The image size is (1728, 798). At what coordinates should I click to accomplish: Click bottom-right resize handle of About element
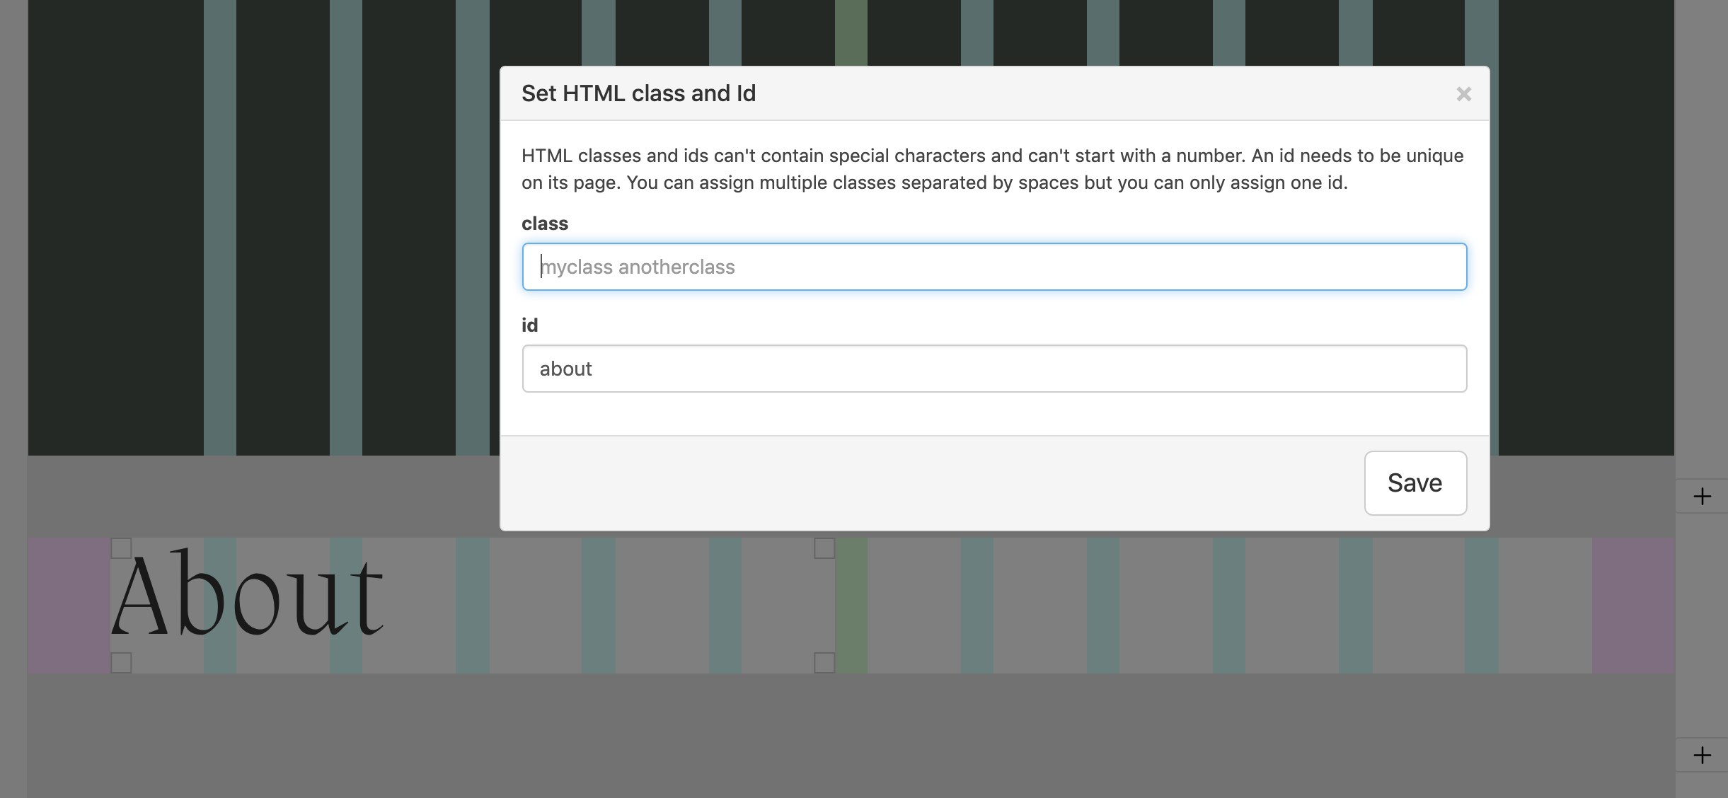(824, 663)
